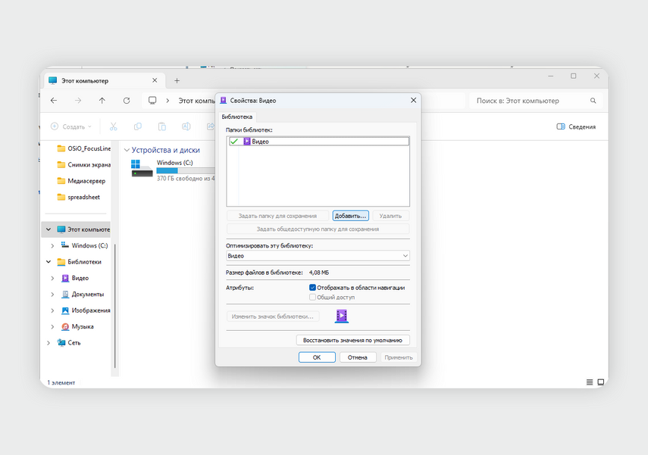Open the Оптимизировать эту библиотеку dropdown
648x455 pixels.
pyautogui.click(x=318, y=256)
